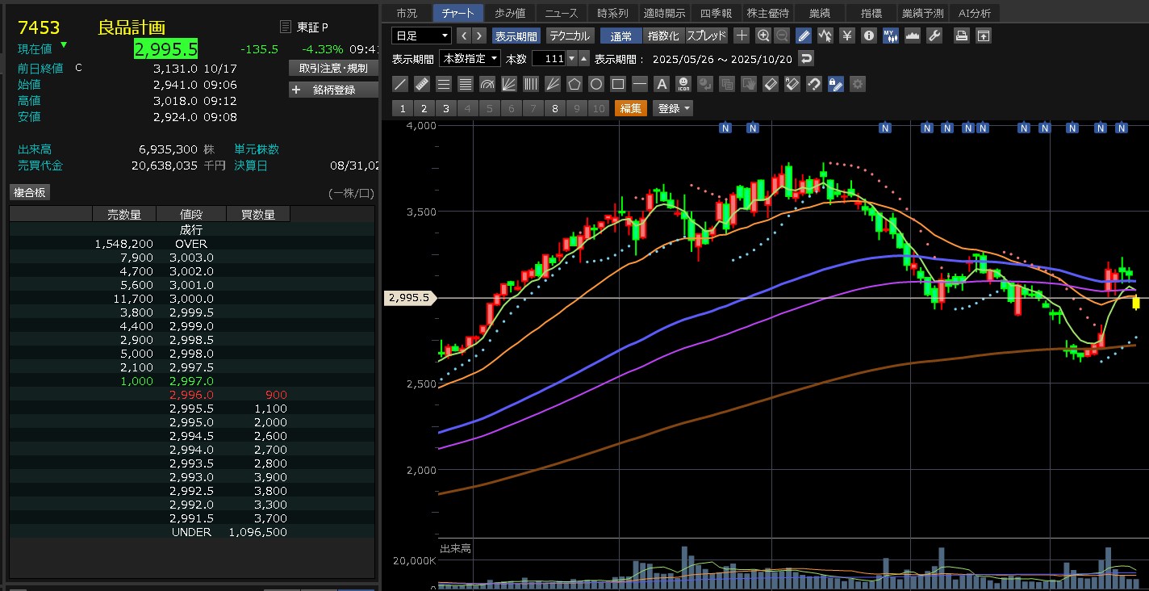The width and height of the screenshot is (1149, 591).
Task: Expand the 登録 dropdown button
Action: point(674,108)
